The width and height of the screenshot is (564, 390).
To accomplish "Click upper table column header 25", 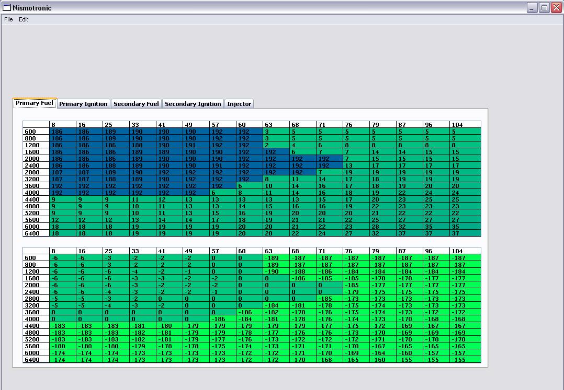I will point(116,125).
